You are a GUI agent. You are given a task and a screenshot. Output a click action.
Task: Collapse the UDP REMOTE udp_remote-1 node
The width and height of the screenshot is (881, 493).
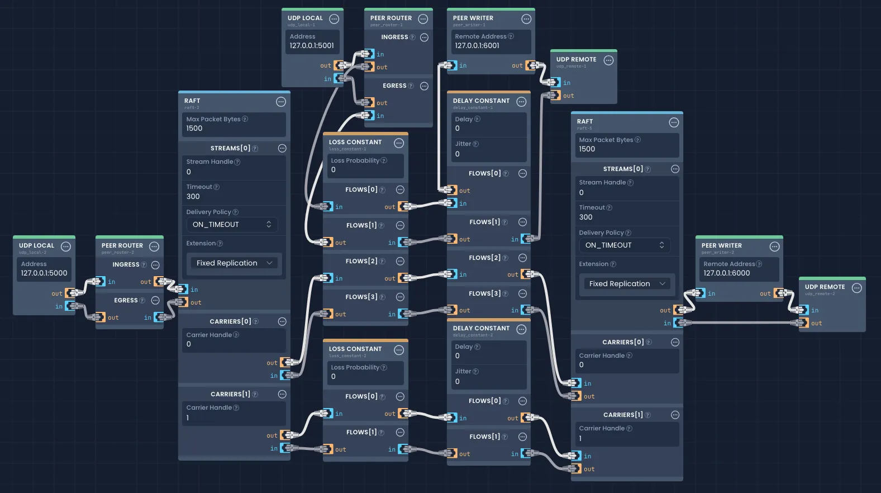click(608, 60)
